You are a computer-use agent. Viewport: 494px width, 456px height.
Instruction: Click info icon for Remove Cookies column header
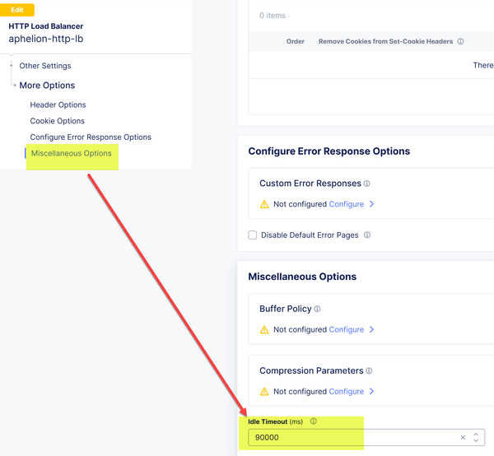(x=460, y=42)
